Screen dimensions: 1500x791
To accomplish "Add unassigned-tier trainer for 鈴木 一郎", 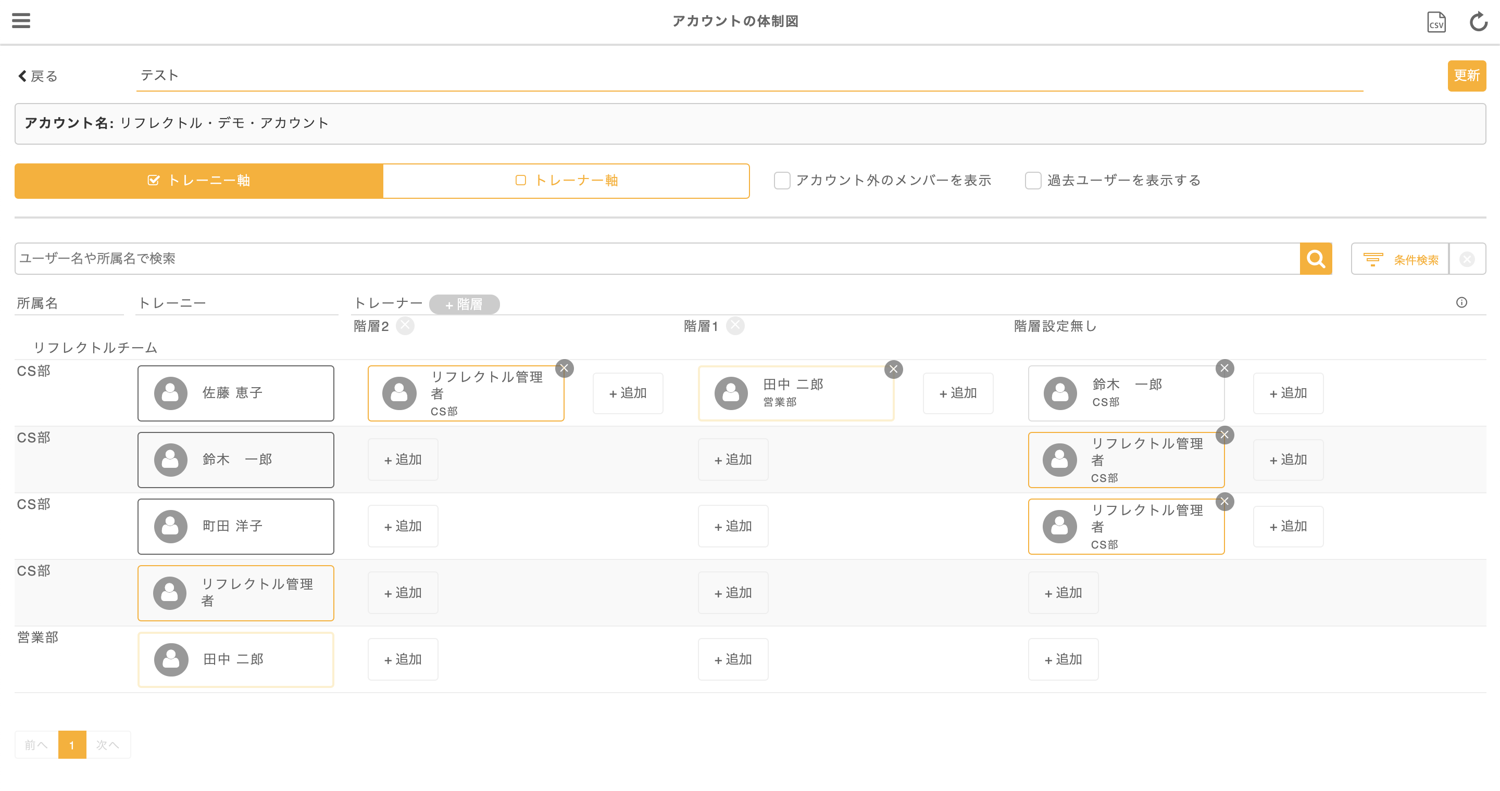I will click(1288, 460).
